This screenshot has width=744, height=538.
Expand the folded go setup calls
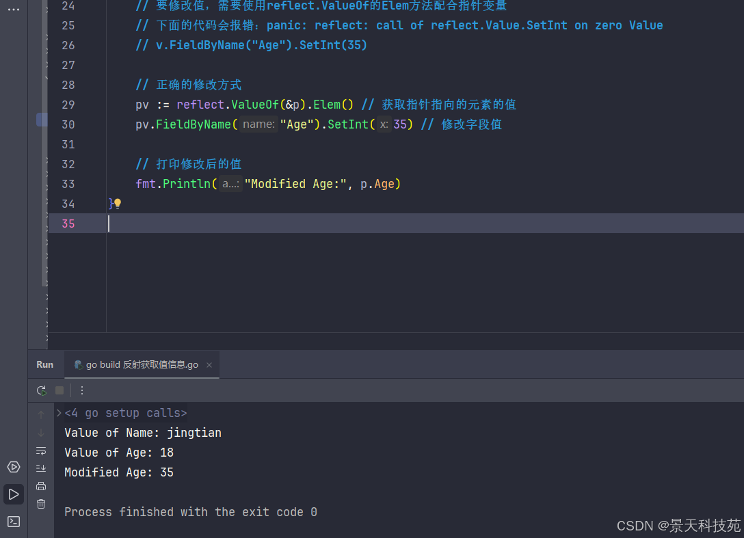click(x=59, y=413)
